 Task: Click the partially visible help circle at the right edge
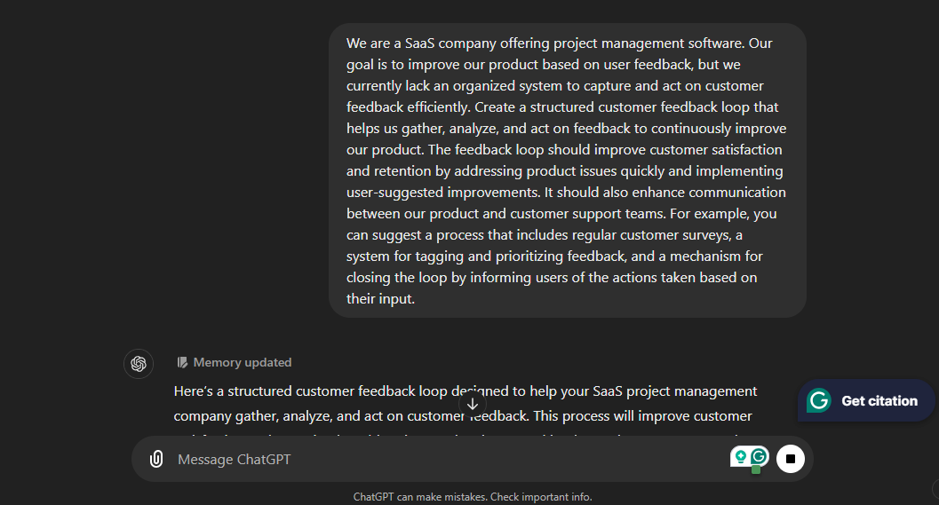pos(935,489)
